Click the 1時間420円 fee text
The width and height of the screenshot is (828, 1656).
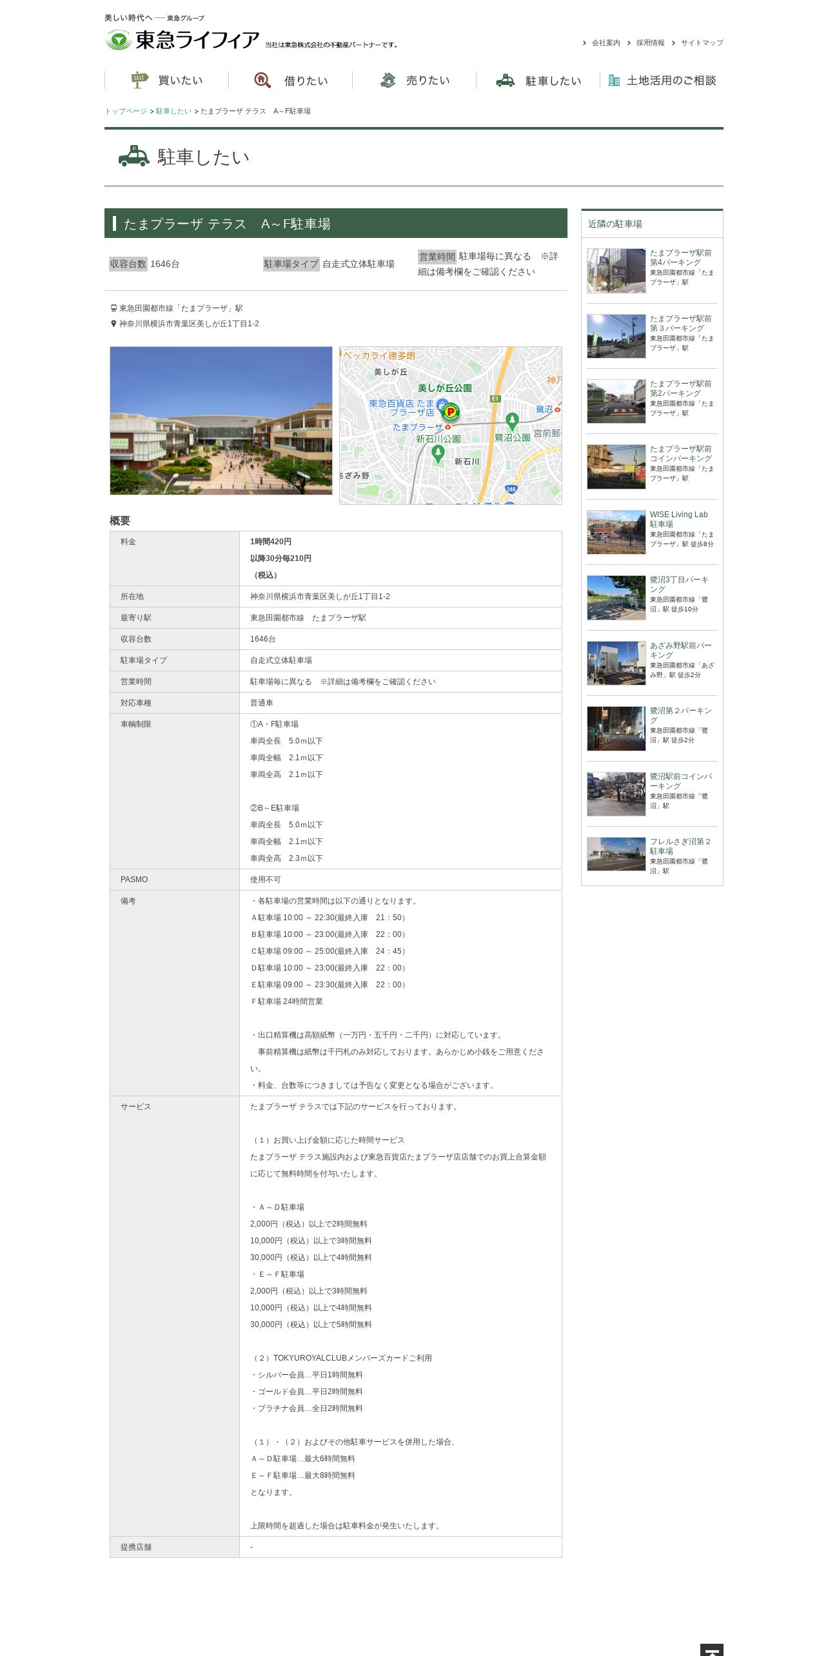[271, 542]
